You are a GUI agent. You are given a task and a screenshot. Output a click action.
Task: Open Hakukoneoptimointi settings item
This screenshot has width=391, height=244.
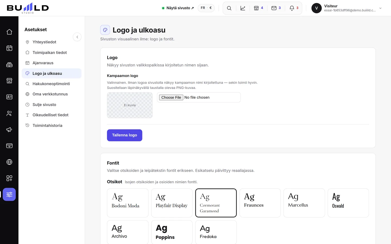click(x=52, y=84)
